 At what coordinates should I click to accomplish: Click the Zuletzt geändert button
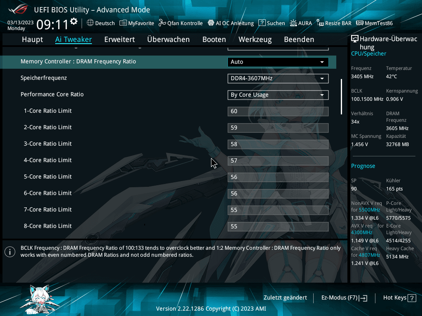[x=285, y=298]
